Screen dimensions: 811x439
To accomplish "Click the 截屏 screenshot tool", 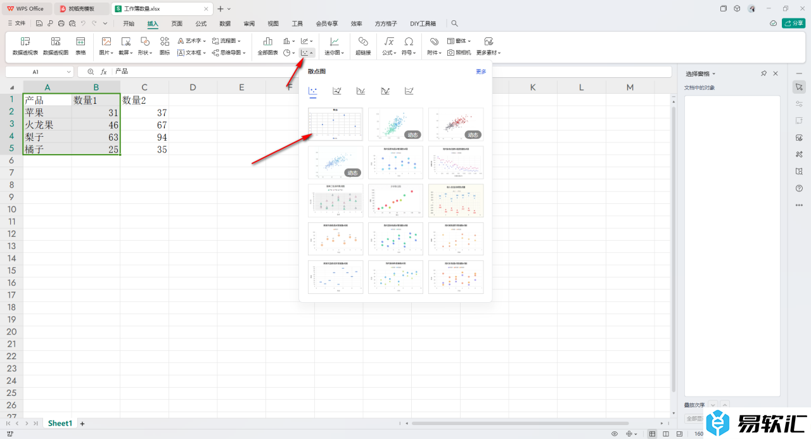I will [x=125, y=46].
